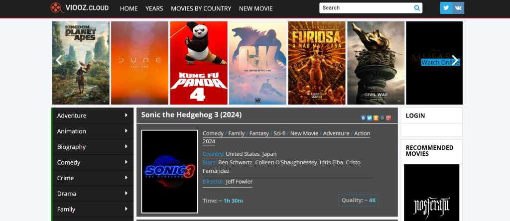Click the Watch Online label on Mufasa
Screen dimensions: 510x221
pos(440,62)
